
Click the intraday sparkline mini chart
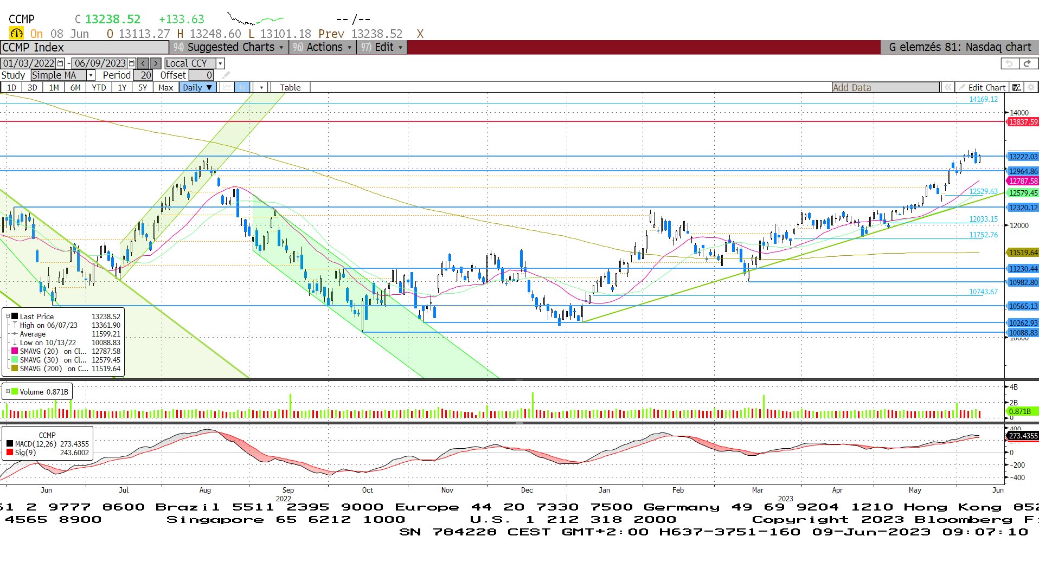click(x=255, y=19)
